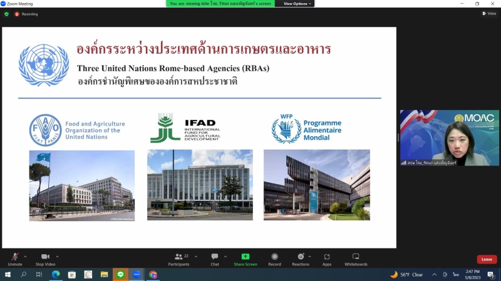501x281 pixels.
Task: Click the Zoom Meeting title bar icon
Action: coord(3,4)
